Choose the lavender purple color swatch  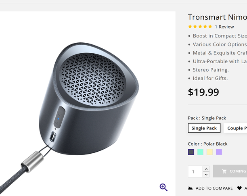219,152
